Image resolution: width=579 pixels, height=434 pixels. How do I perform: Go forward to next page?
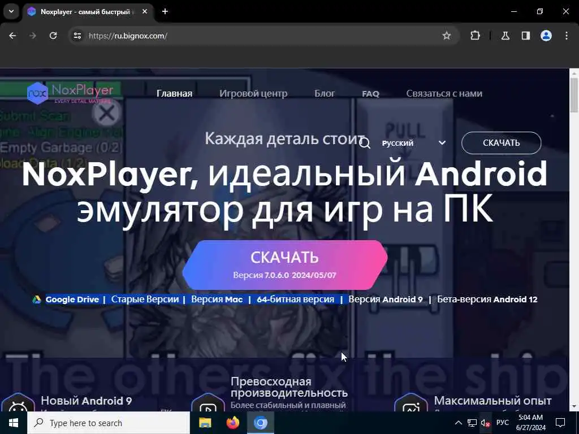coord(33,36)
